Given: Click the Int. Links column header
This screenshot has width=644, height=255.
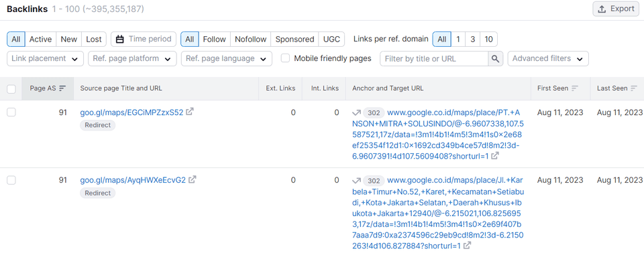Looking at the screenshot, I should (x=325, y=88).
